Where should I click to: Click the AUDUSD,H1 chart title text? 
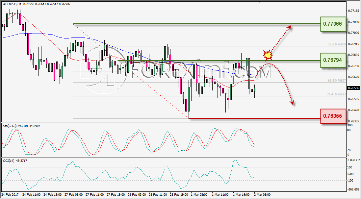coord(12,4)
